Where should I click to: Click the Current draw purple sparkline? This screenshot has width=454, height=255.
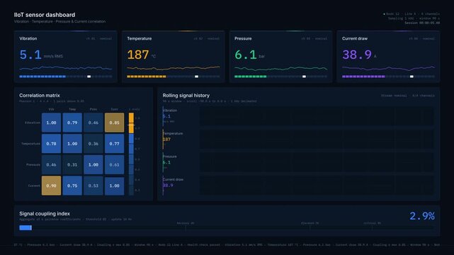coord(388,69)
